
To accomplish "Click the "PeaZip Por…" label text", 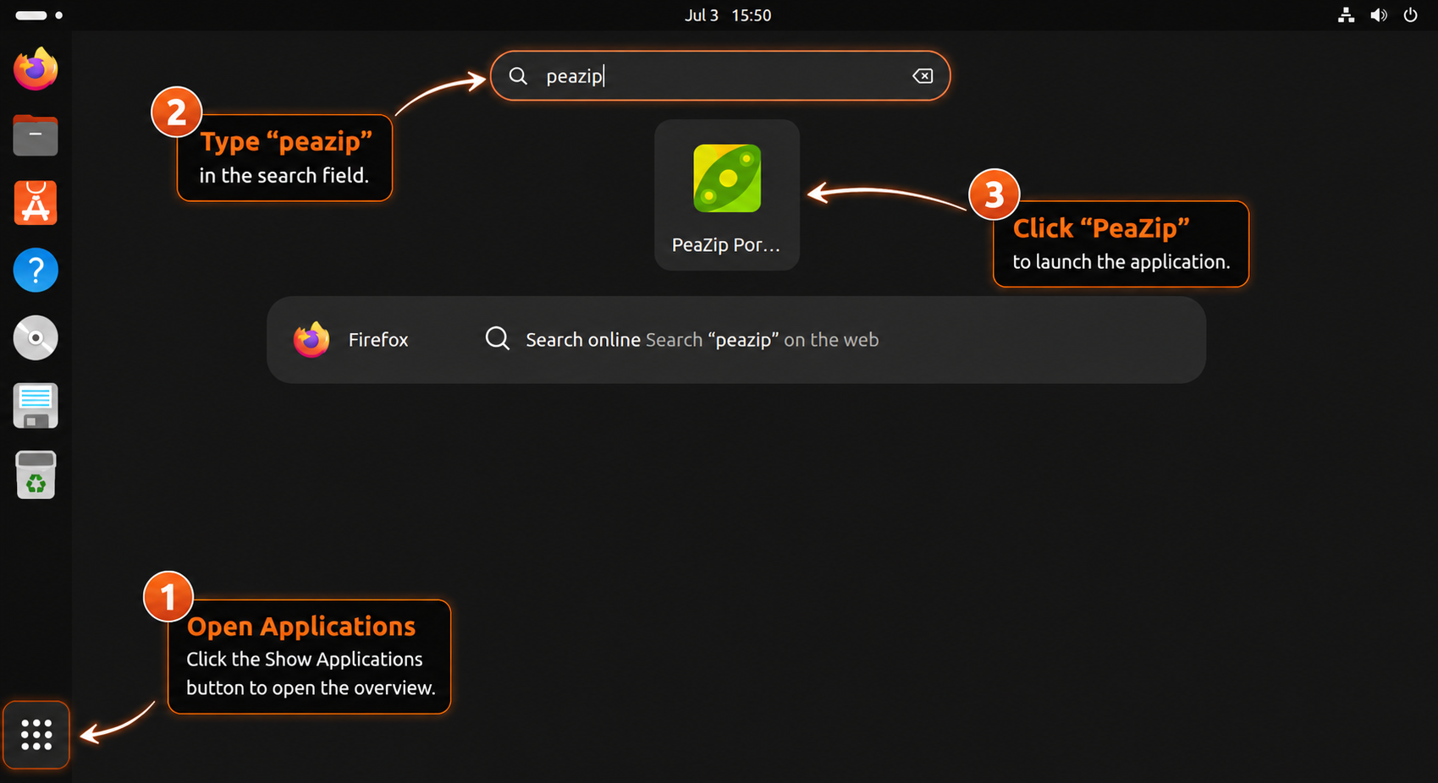I will (x=726, y=245).
